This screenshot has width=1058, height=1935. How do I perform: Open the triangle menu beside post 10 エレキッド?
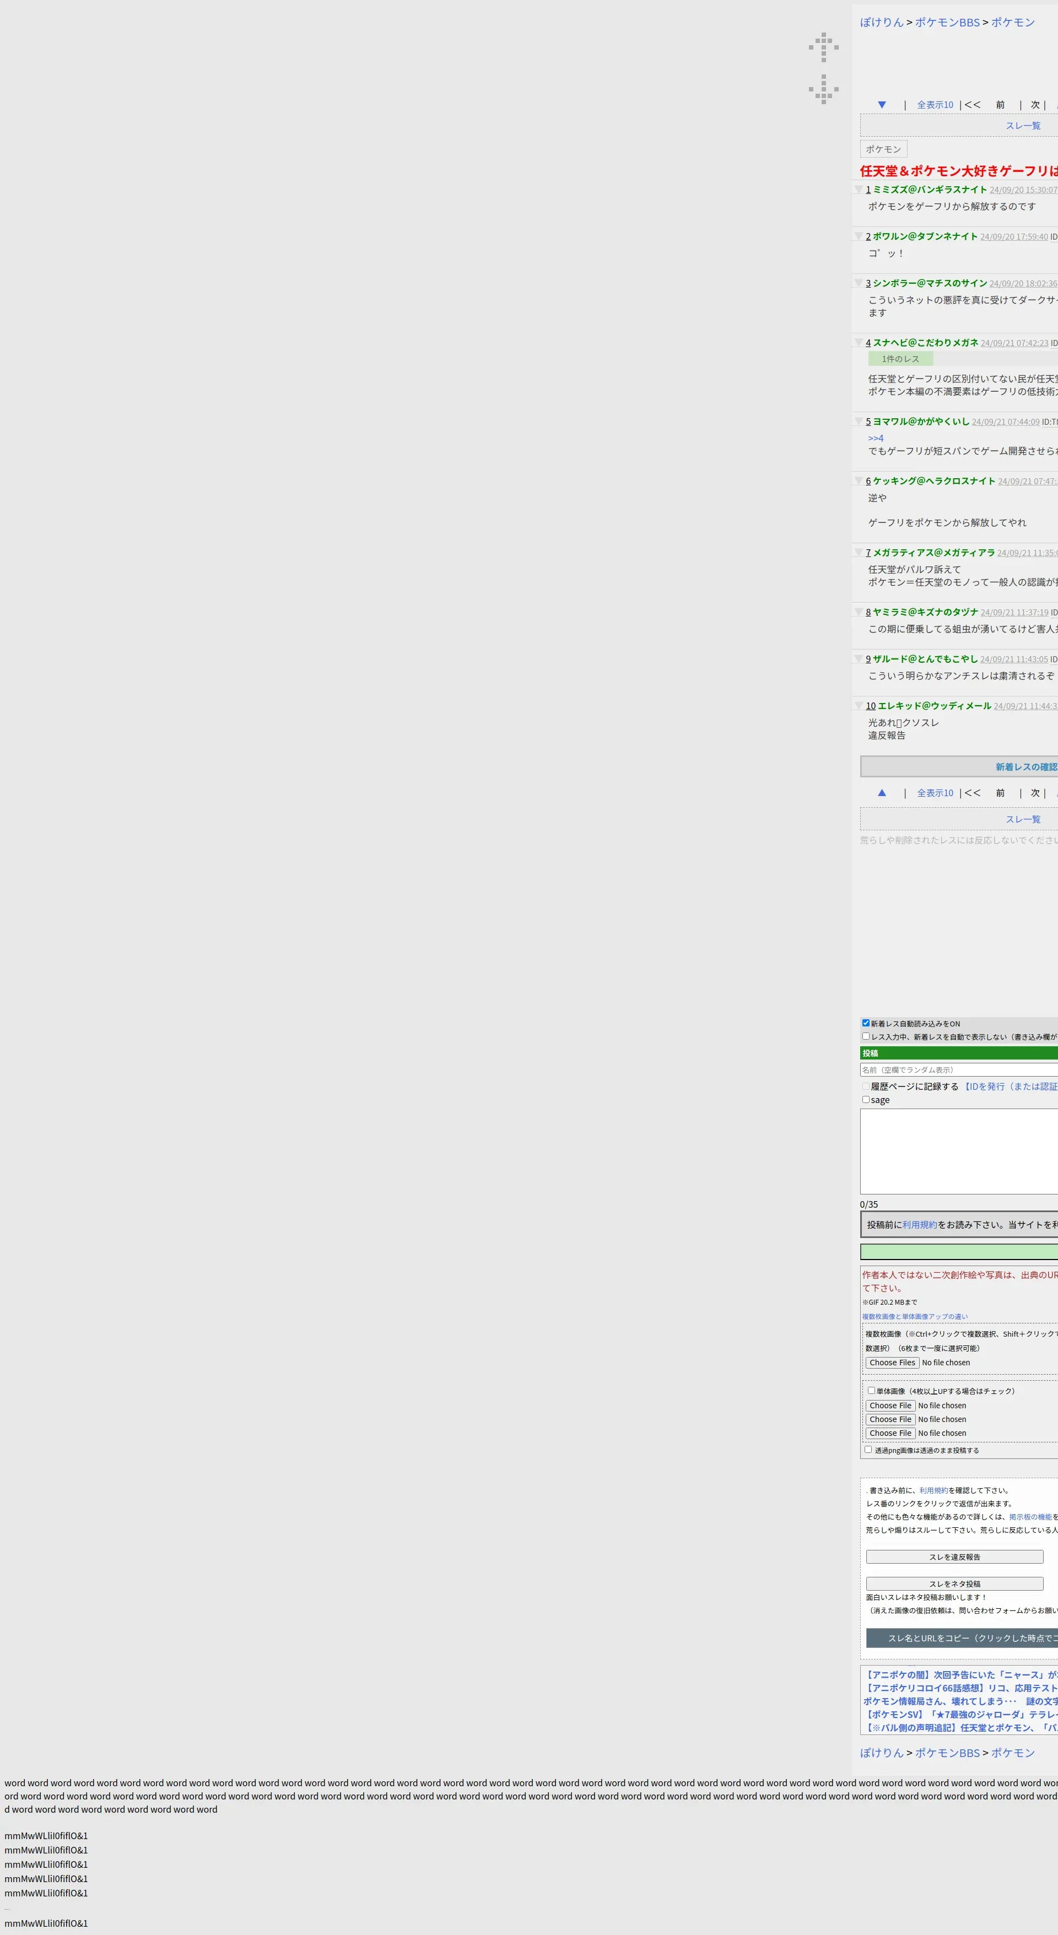(x=858, y=706)
